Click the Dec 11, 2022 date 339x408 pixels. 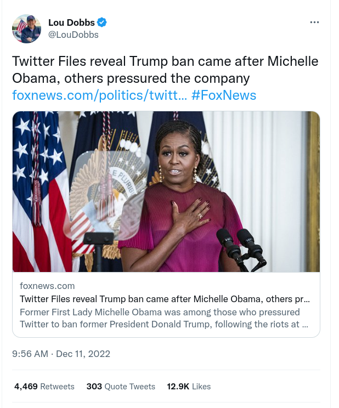pyautogui.click(x=84, y=354)
